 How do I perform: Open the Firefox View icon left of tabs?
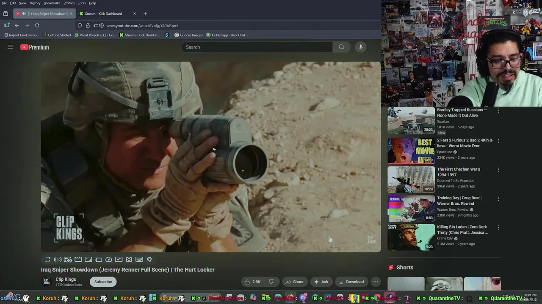click(x=6, y=14)
